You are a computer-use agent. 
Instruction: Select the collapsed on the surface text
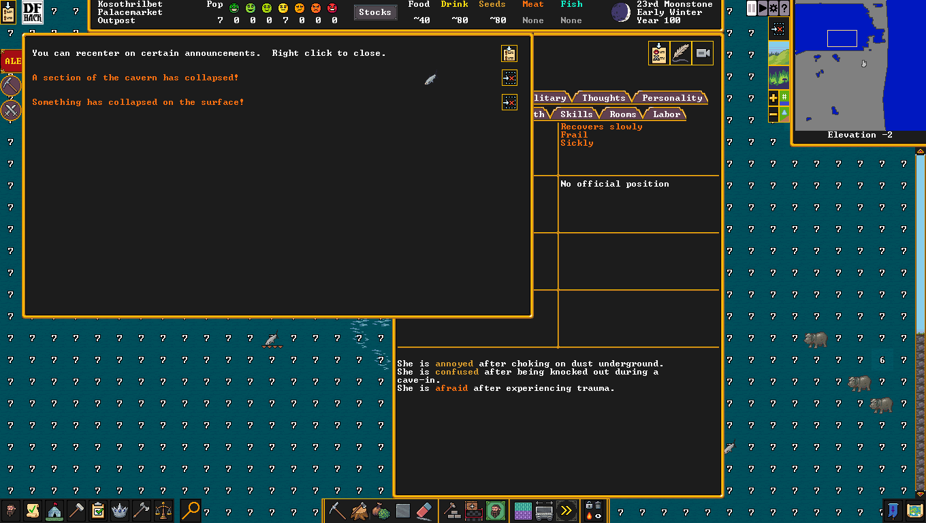(138, 102)
